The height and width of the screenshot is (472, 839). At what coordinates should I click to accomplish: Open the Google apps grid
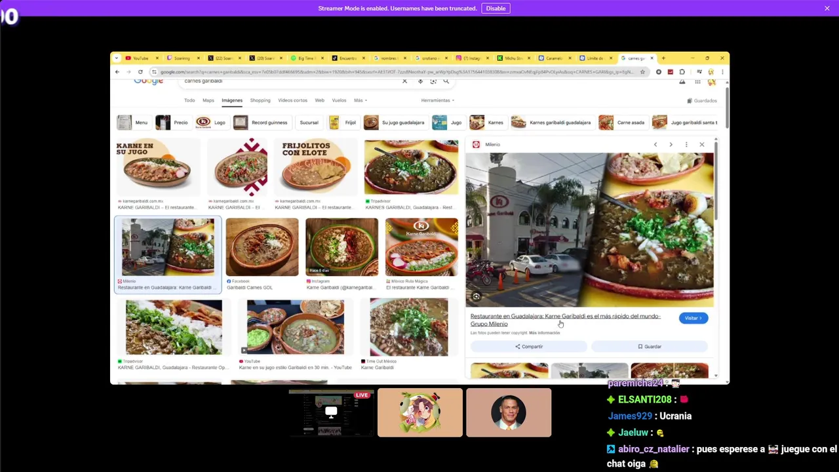coord(697,82)
